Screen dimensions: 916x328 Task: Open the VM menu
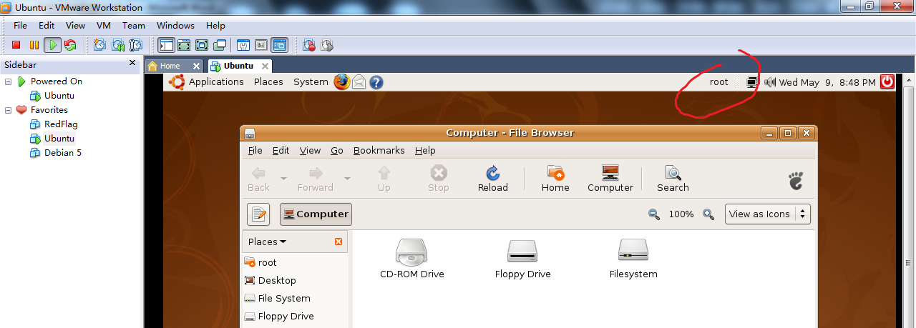(x=104, y=25)
